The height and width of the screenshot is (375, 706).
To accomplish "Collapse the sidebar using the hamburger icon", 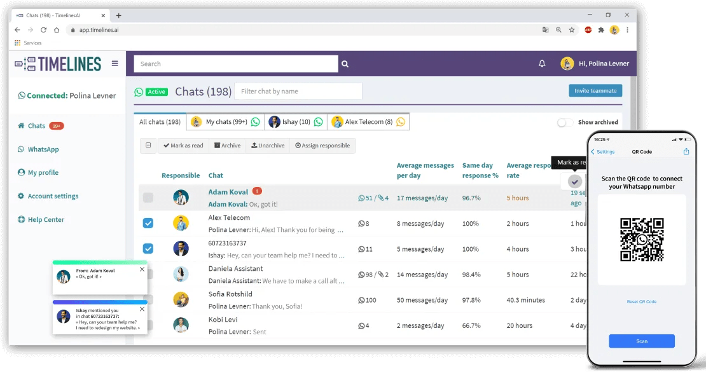I will pos(114,64).
